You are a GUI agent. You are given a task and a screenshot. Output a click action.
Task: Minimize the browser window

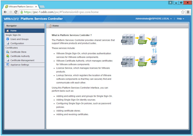click(176, 3)
